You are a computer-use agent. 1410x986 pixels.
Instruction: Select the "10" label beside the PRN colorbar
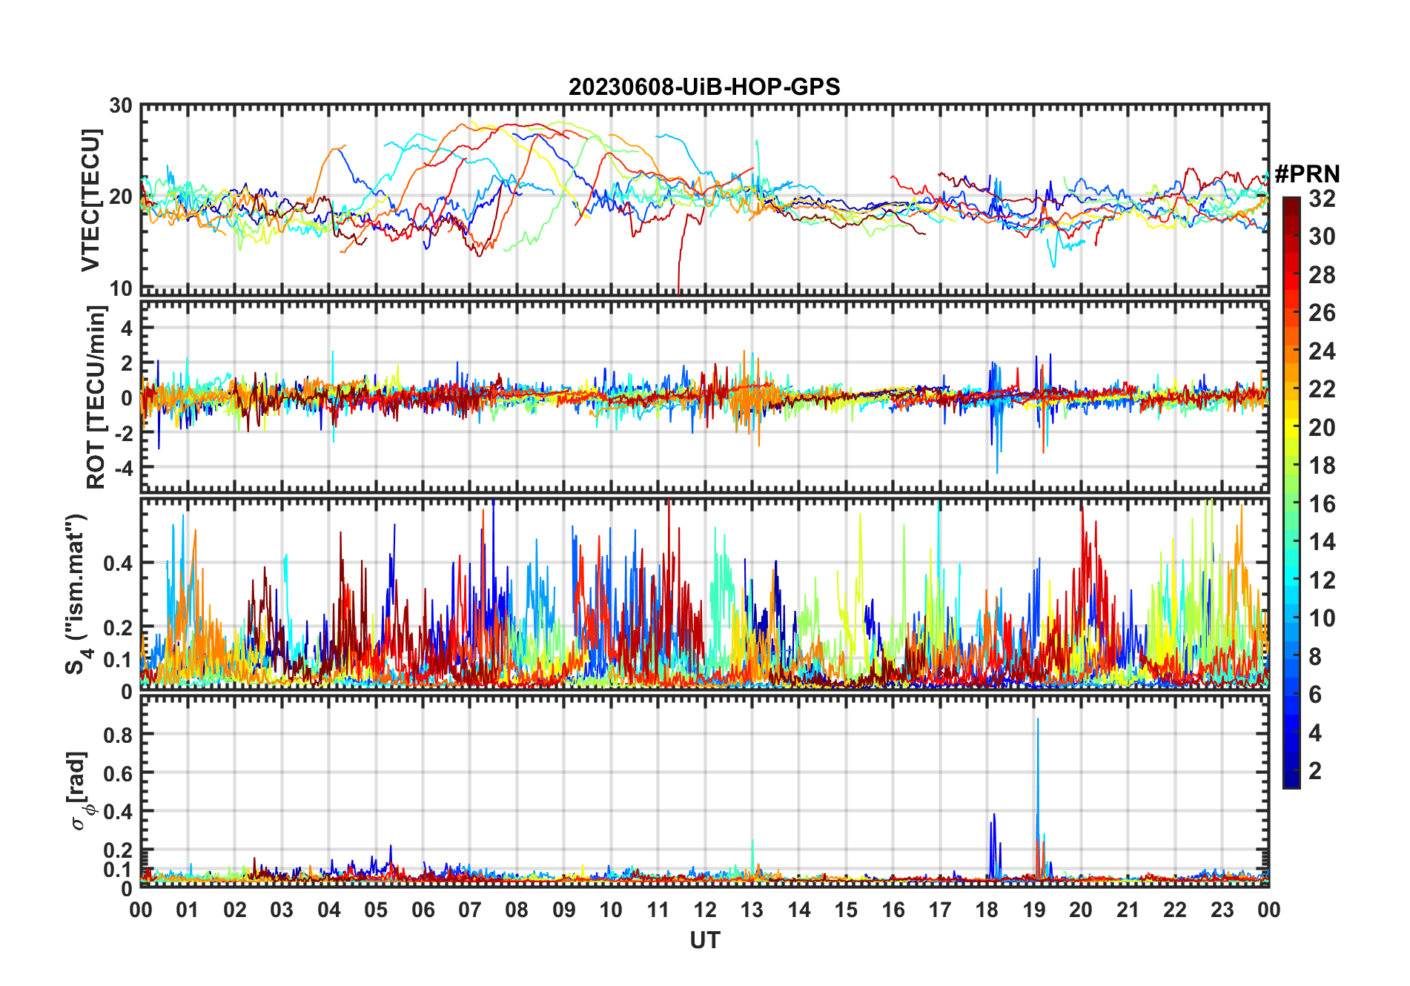(1322, 618)
